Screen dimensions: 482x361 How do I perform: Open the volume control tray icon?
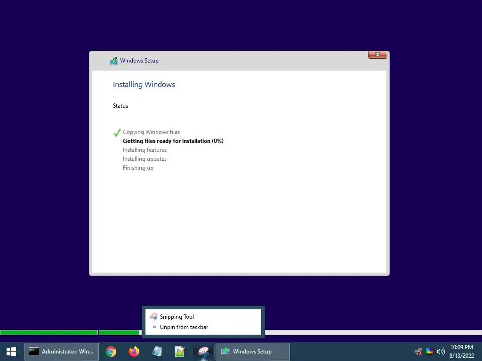[441, 352]
